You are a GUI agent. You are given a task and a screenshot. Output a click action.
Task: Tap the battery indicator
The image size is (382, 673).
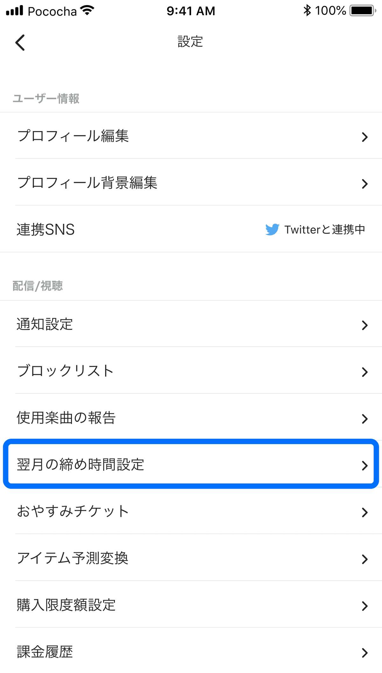point(361,10)
